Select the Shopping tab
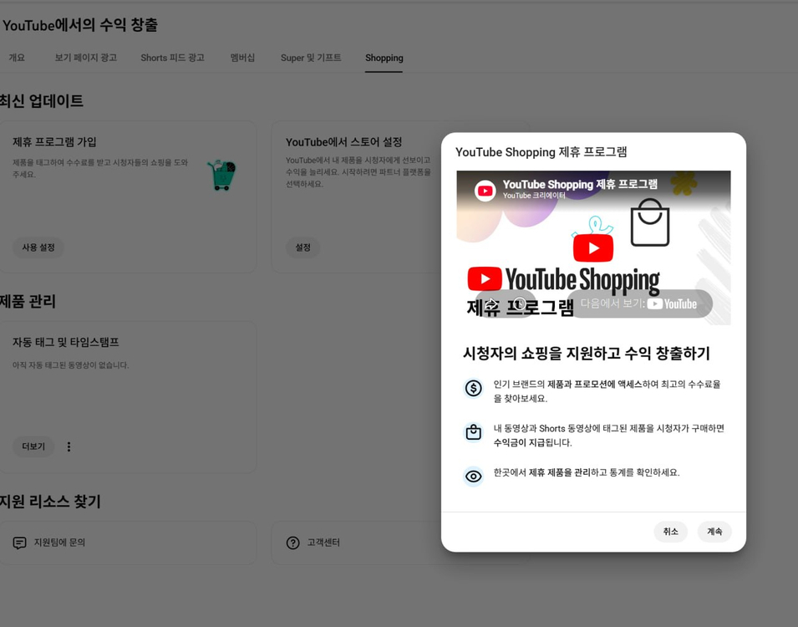This screenshot has height=627, width=798. [x=384, y=58]
